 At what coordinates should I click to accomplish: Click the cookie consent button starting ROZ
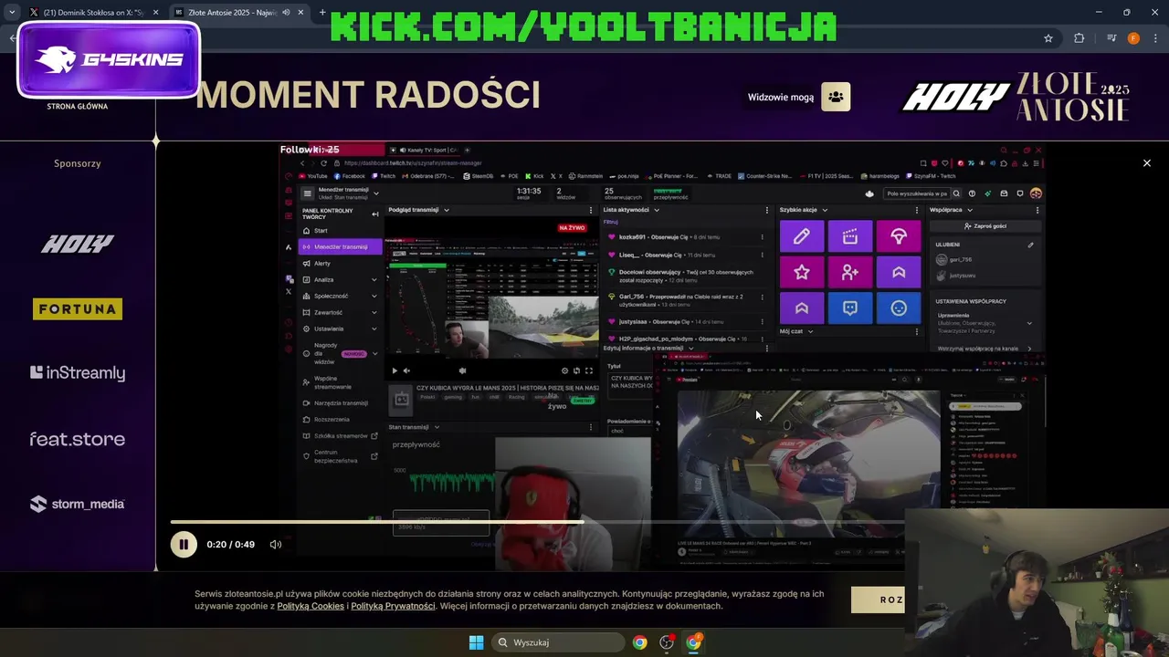(x=878, y=600)
